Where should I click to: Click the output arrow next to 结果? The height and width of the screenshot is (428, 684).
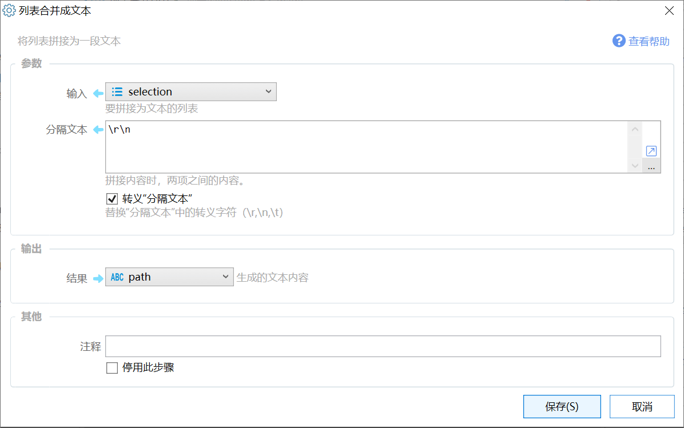coord(97,278)
